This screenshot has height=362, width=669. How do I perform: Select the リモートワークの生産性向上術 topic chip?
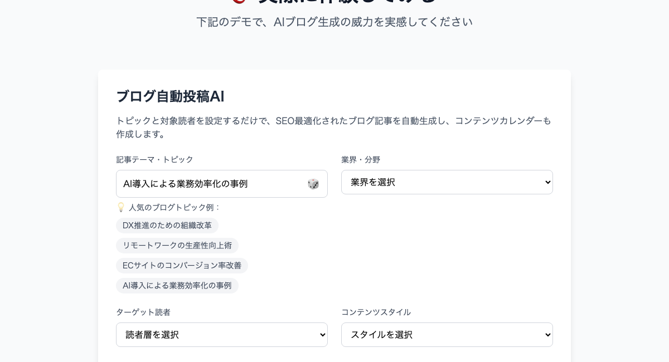click(177, 246)
